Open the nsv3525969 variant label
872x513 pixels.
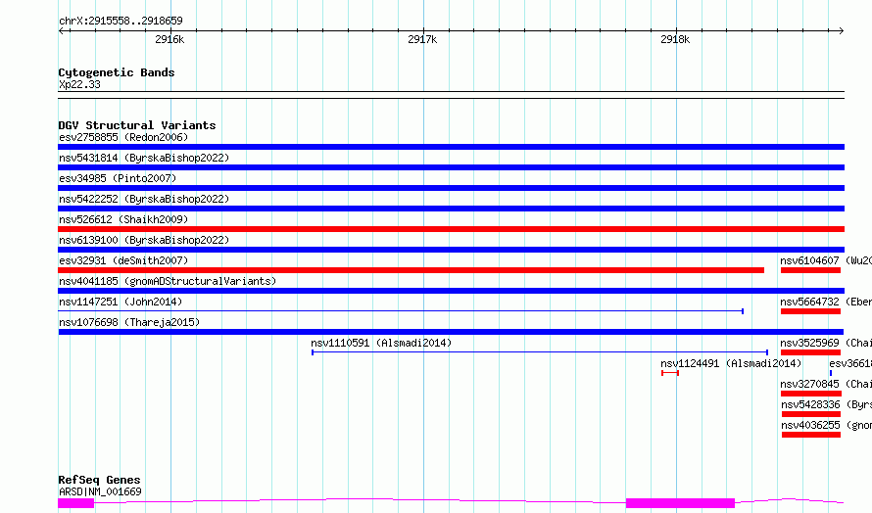pos(809,343)
